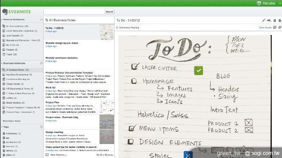
Task: Collapse the Business Notebooks section
Action: 2,63
